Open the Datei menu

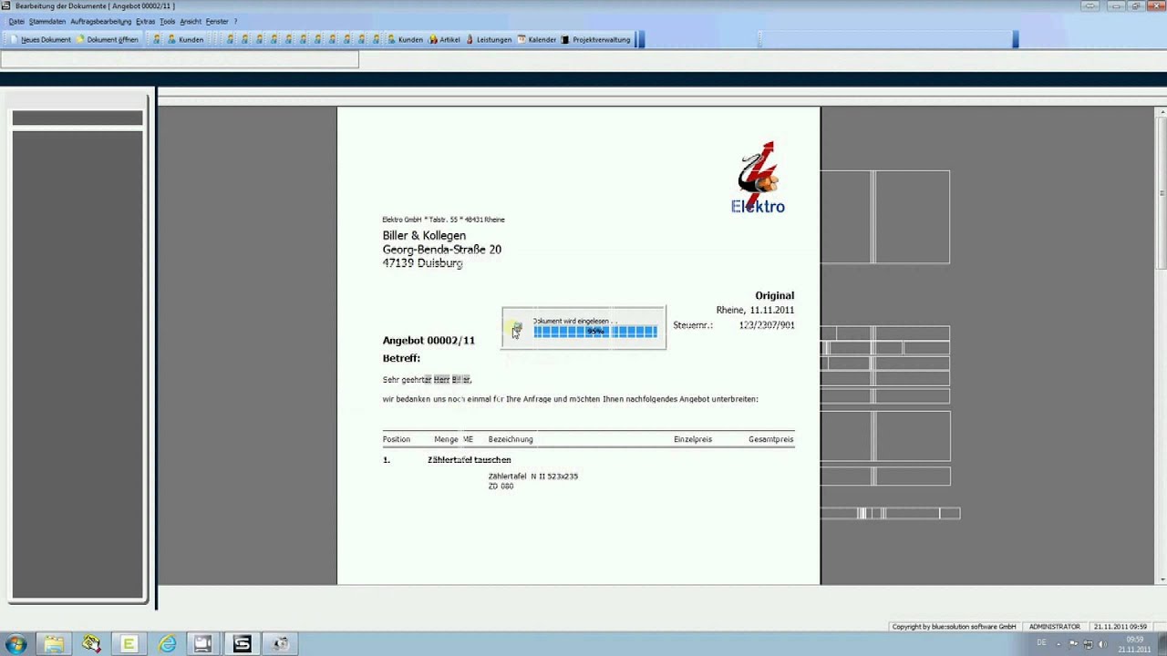[16, 22]
